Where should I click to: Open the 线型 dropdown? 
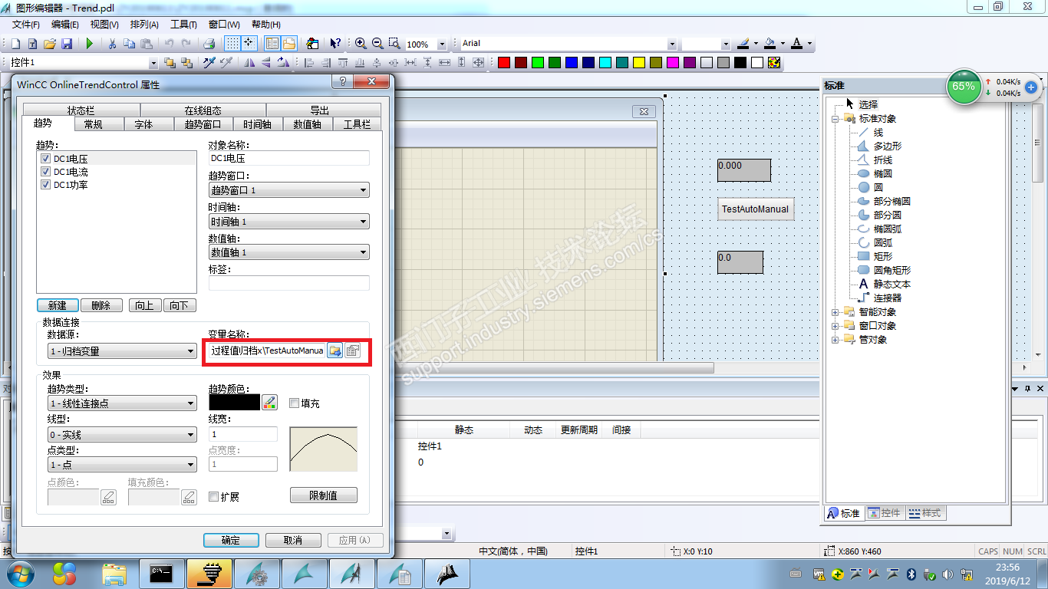[122, 435]
